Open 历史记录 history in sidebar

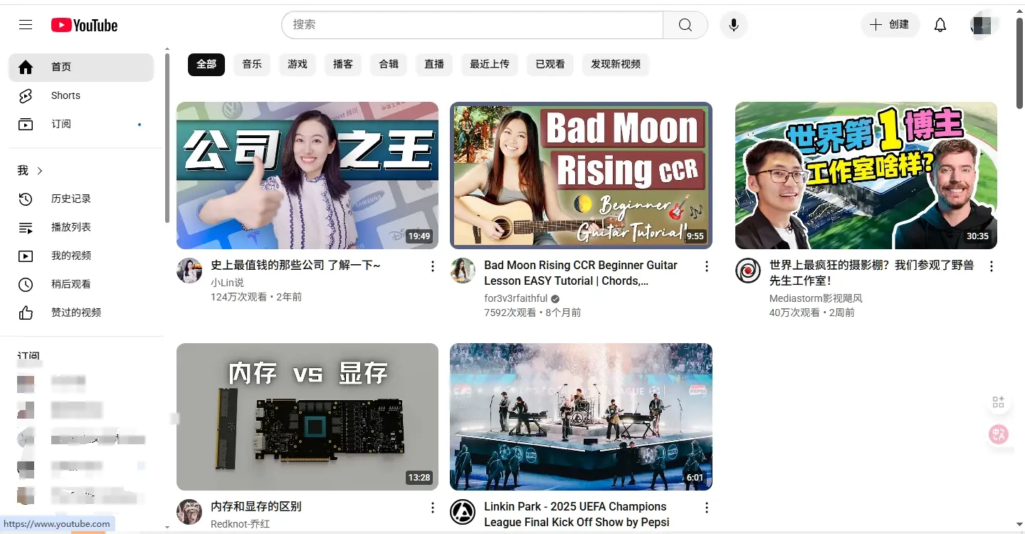(81, 199)
